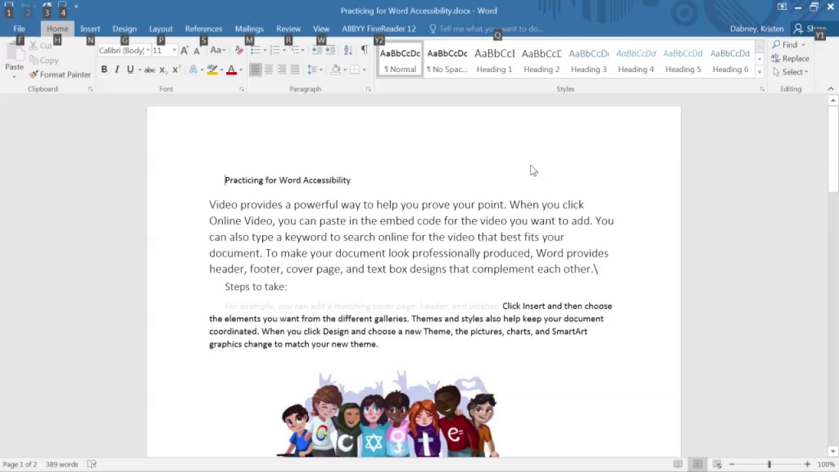Align paragraph to the right
The width and height of the screenshot is (839, 472).
tap(282, 69)
